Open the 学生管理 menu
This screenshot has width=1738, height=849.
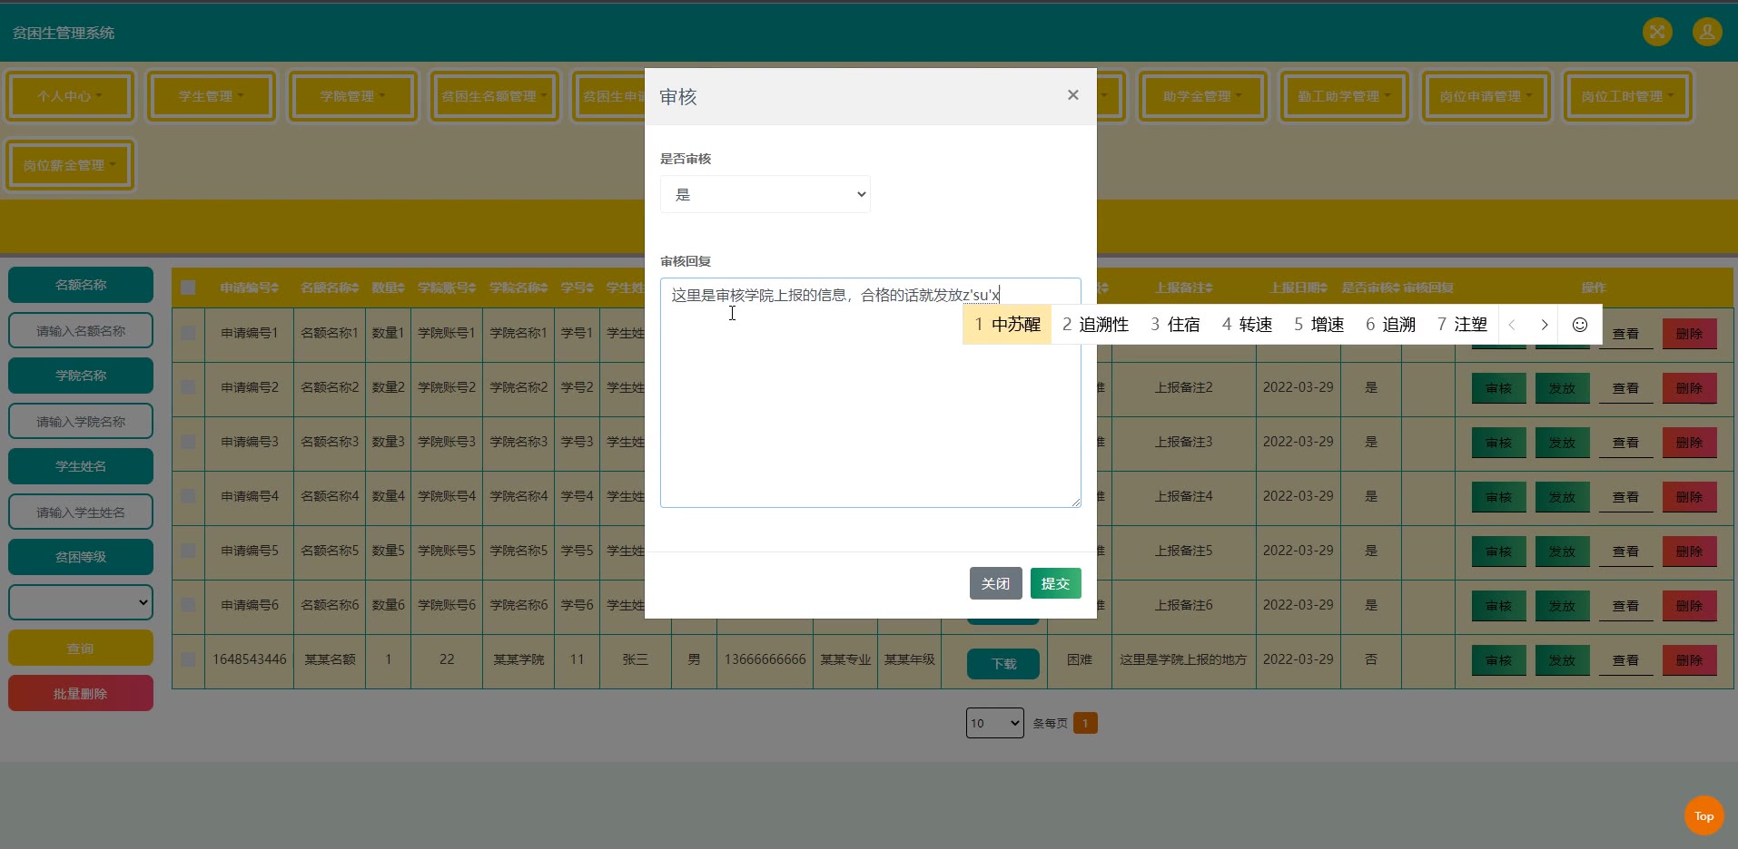coord(212,96)
